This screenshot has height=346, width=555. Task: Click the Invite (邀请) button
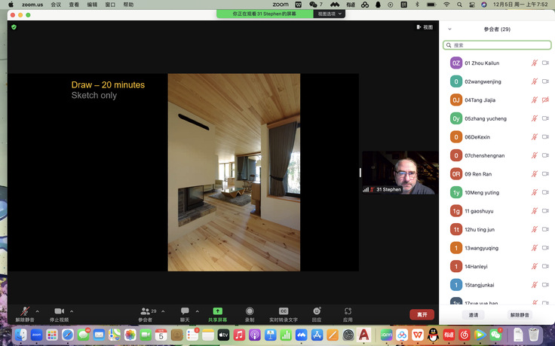[474, 315]
